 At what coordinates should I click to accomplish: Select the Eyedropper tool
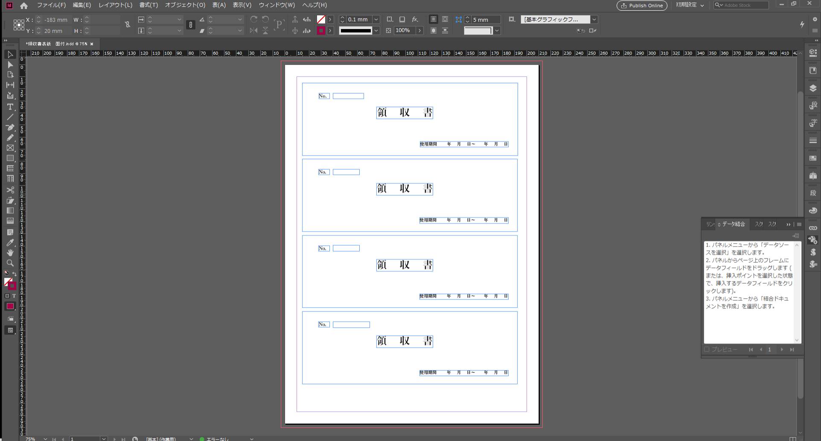pyautogui.click(x=10, y=243)
